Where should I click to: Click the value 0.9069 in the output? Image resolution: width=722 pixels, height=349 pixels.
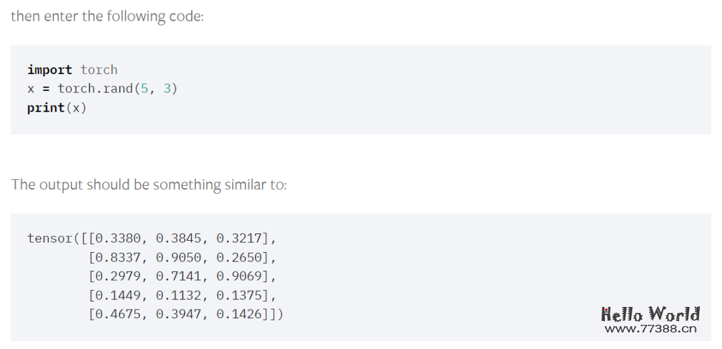239,276
